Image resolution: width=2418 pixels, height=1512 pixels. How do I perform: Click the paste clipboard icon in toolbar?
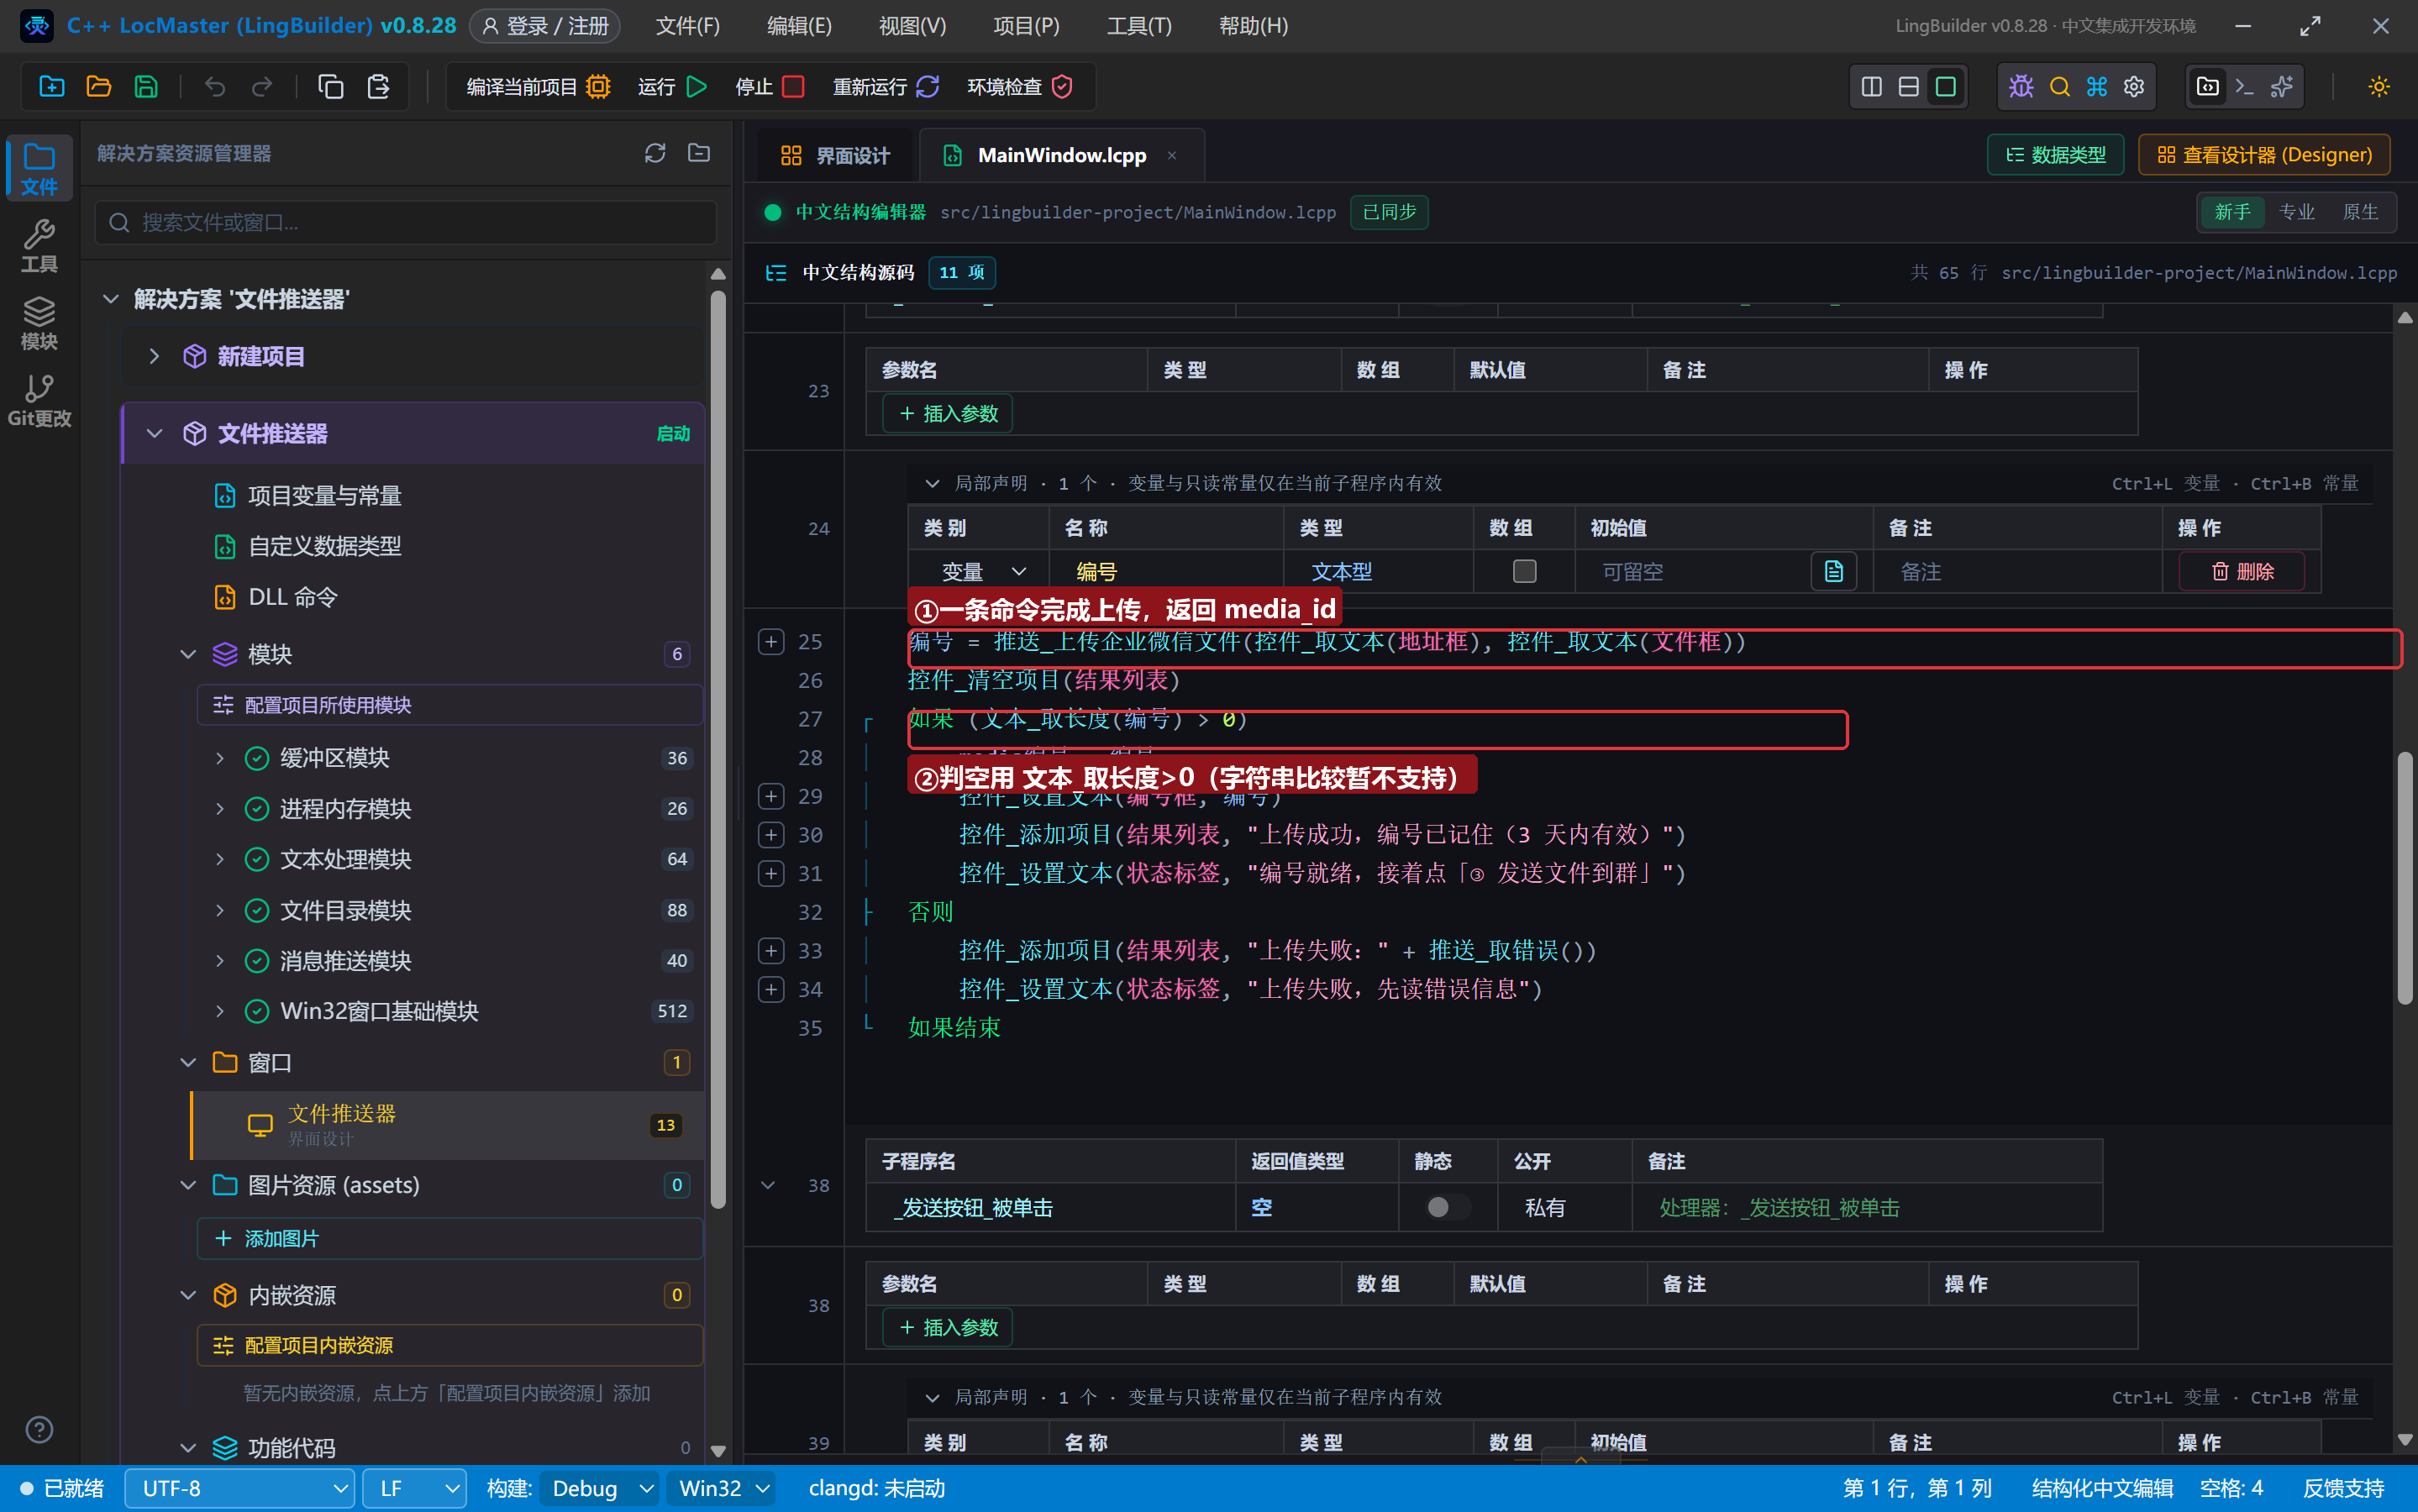pos(378,87)
